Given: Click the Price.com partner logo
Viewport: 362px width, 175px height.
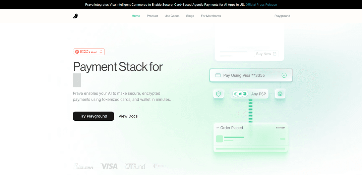Looking at the screenshot, I should tap(83, 166).
